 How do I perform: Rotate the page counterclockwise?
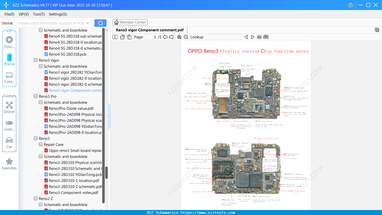(122, 37)
